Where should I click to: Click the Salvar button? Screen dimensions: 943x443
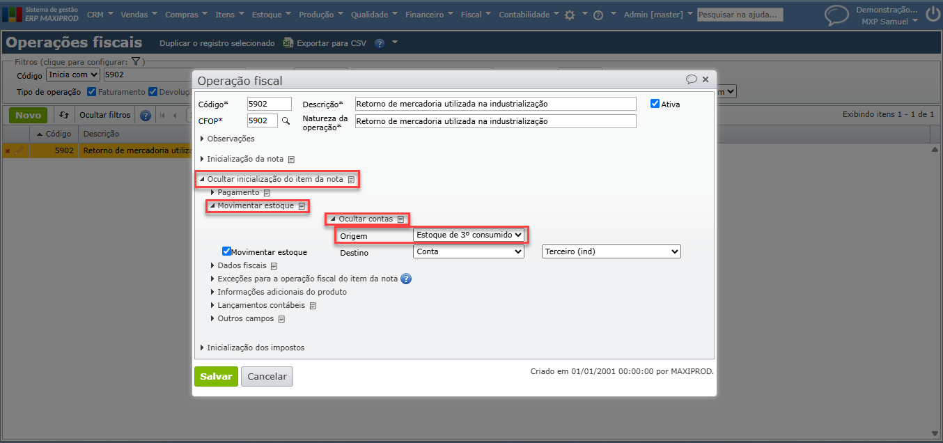point(216,376)
